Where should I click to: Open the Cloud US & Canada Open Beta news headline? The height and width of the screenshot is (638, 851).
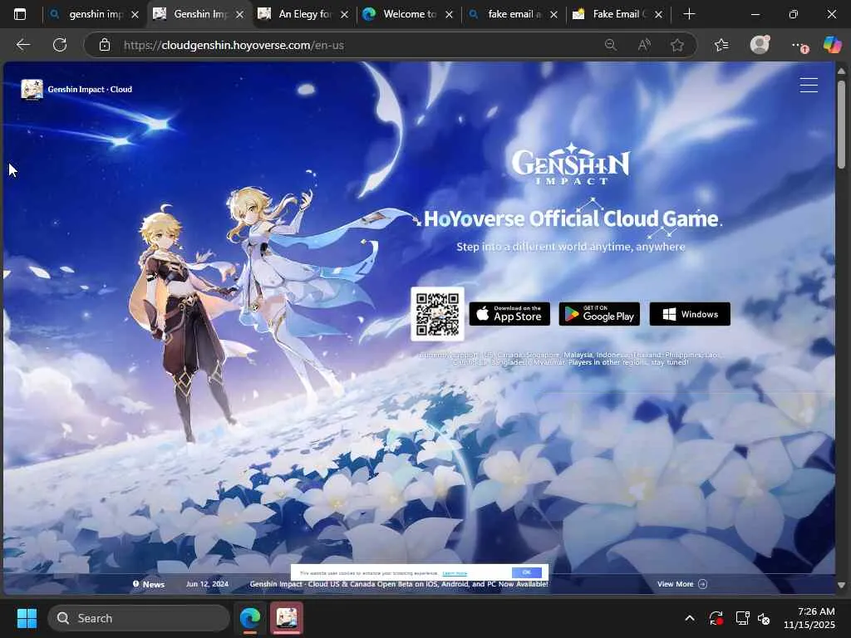point(399,584)
